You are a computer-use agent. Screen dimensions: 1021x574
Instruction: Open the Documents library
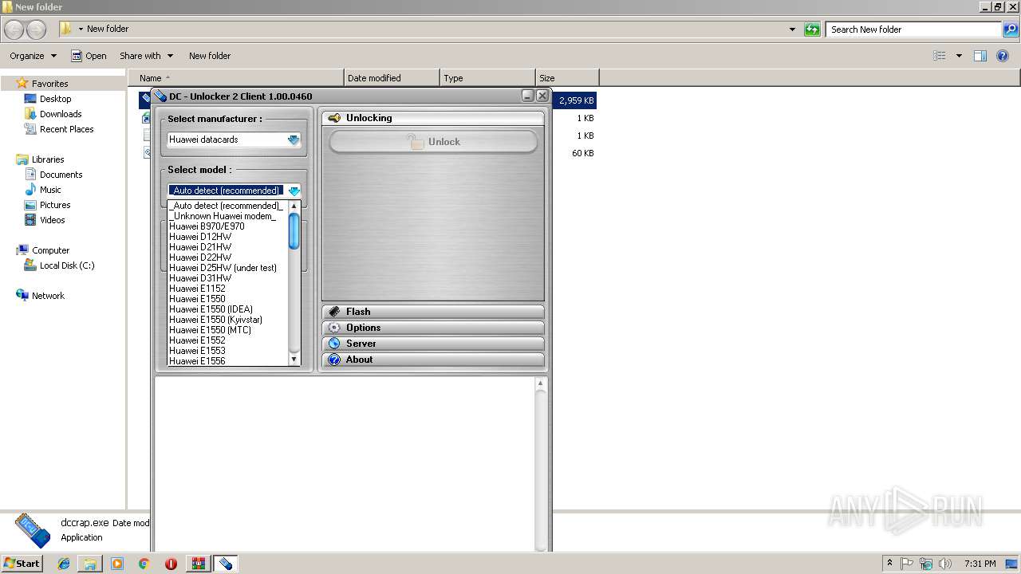coord(61,175)
